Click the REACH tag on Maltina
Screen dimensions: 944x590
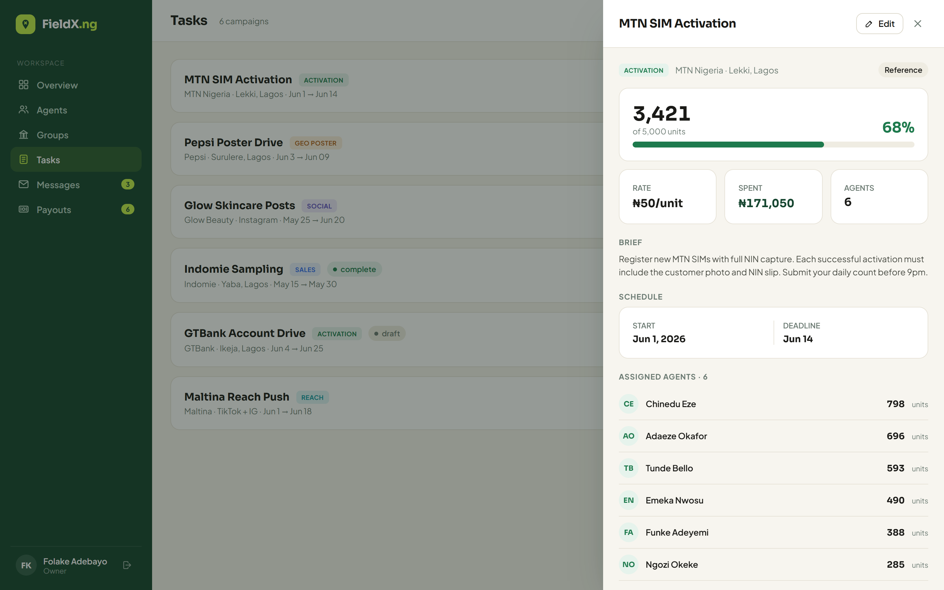coord(312,397)
